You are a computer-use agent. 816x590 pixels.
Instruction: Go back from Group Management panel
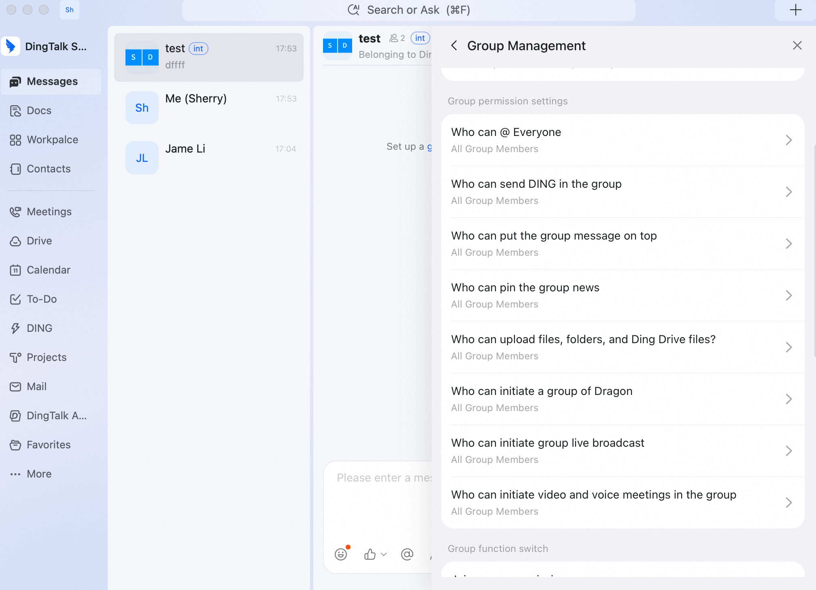pos(454,46)
